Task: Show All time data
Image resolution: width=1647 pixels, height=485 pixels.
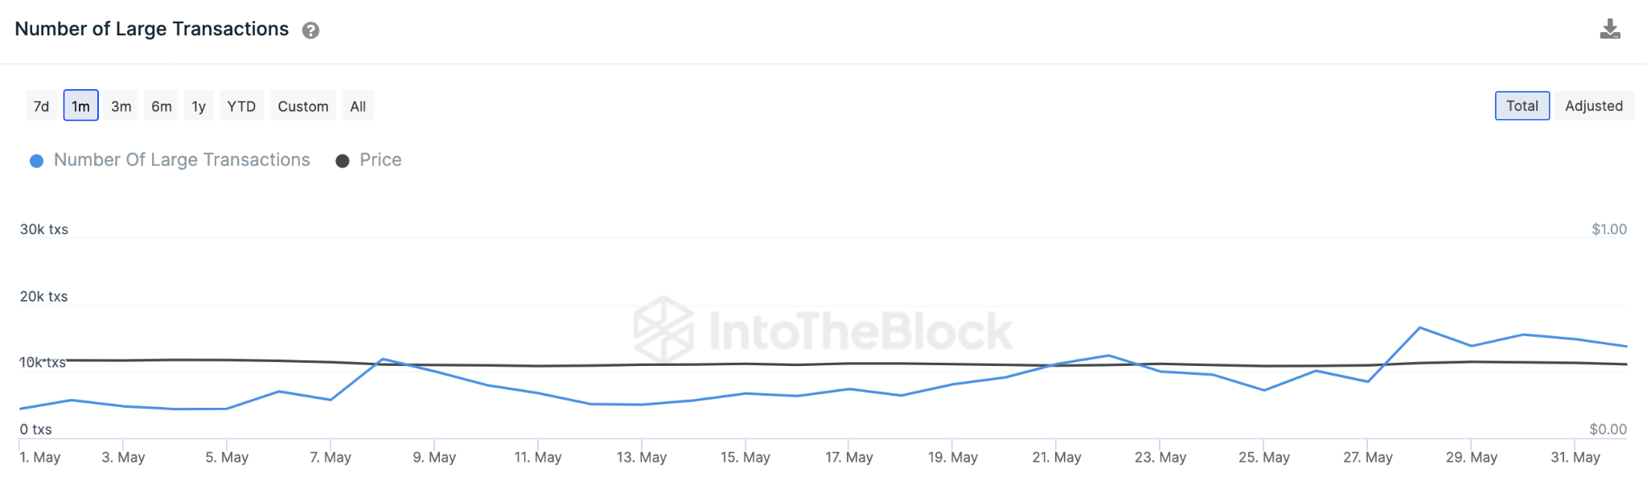Action: click(x=358, y=106)
